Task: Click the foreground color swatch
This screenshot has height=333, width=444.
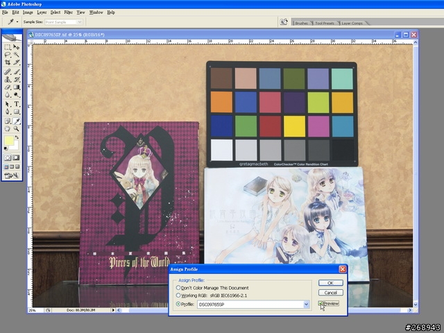Action: (x=9, y=141)
